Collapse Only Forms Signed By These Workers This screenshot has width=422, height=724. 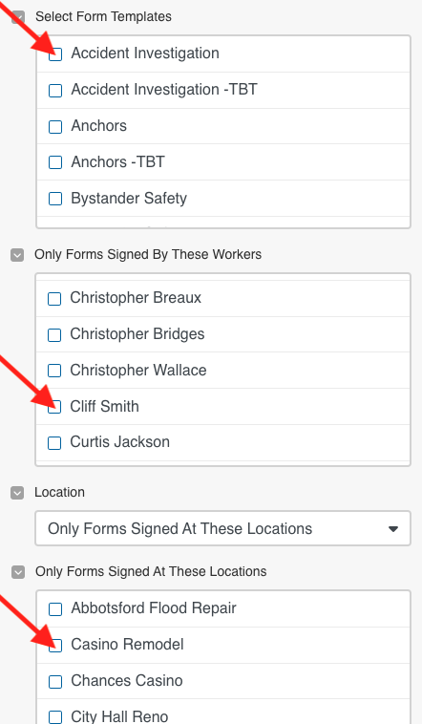tap(17, 255)
